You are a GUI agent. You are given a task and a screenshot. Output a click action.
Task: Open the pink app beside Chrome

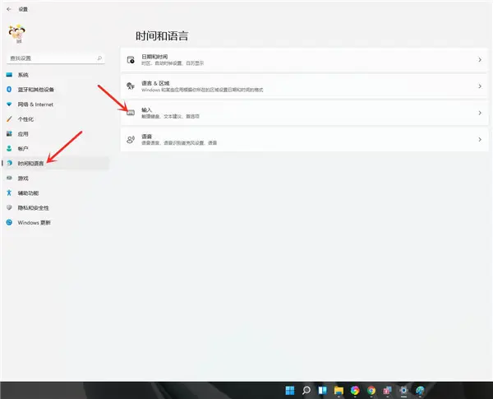pos(387,391)
